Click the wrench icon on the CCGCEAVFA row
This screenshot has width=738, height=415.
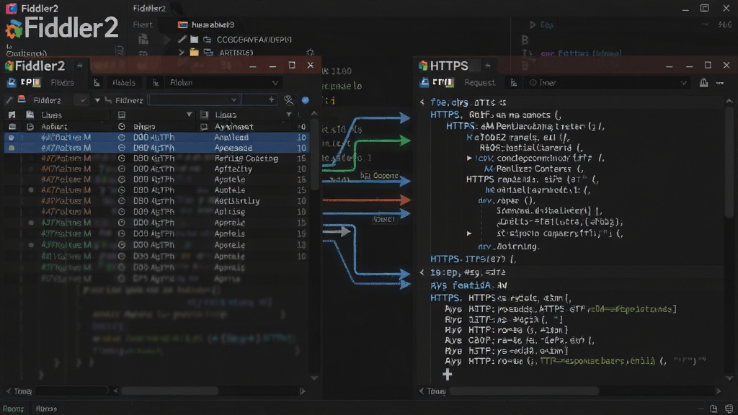tap(182, 40)
